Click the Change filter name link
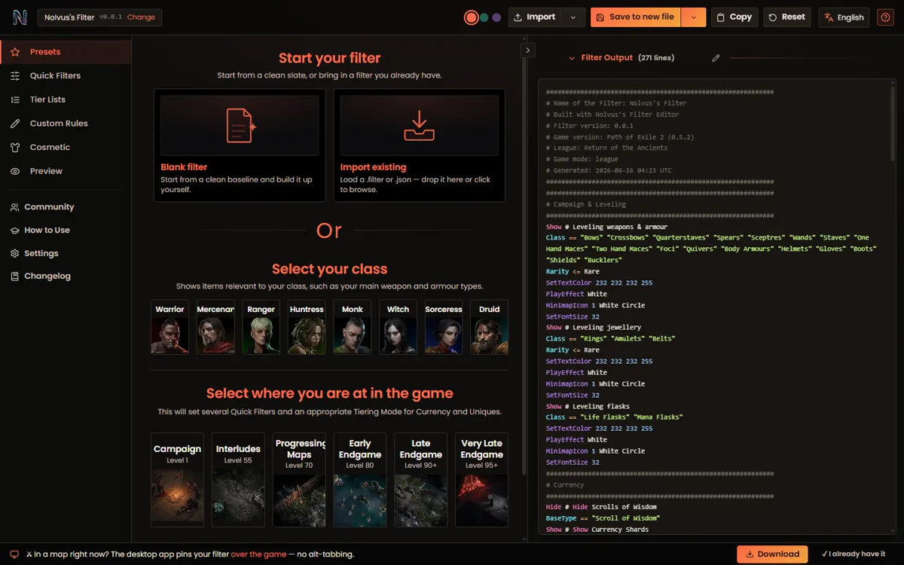The image size is (904, 565). [x=141, y=17]
